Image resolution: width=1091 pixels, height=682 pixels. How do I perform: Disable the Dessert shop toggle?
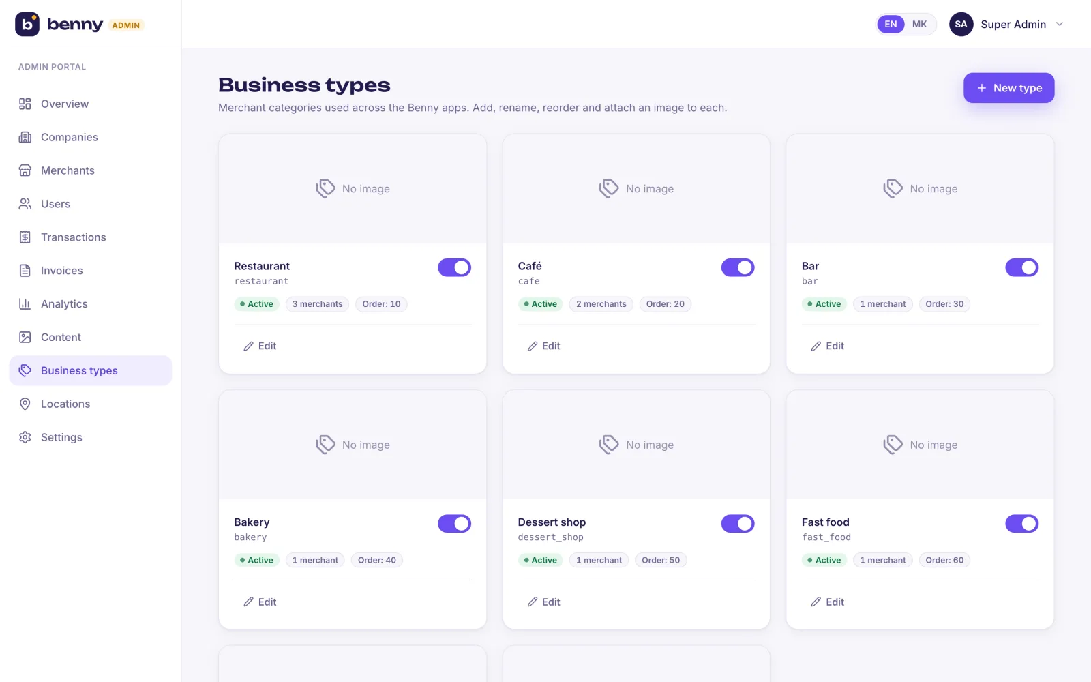(738, 524)
